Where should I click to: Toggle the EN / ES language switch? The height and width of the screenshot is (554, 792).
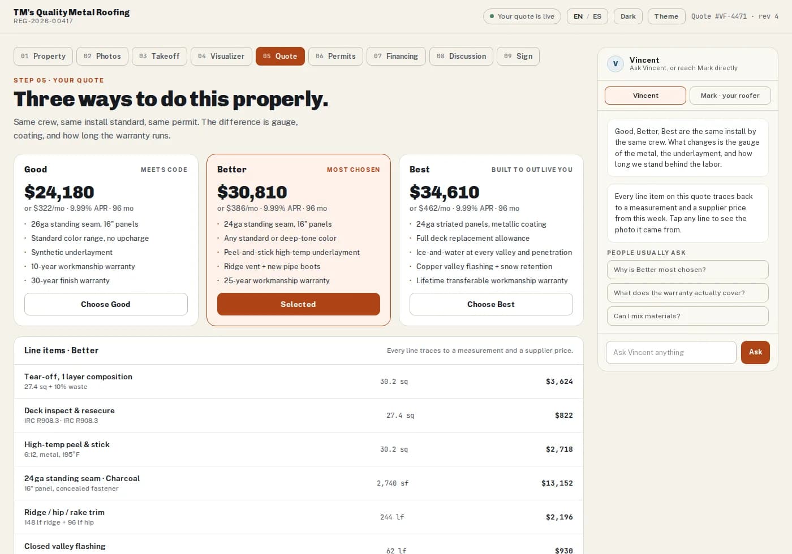(x=587, y=16)
